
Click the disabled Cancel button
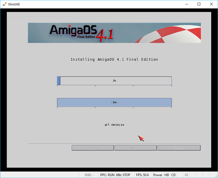click(x=179, y=148)
